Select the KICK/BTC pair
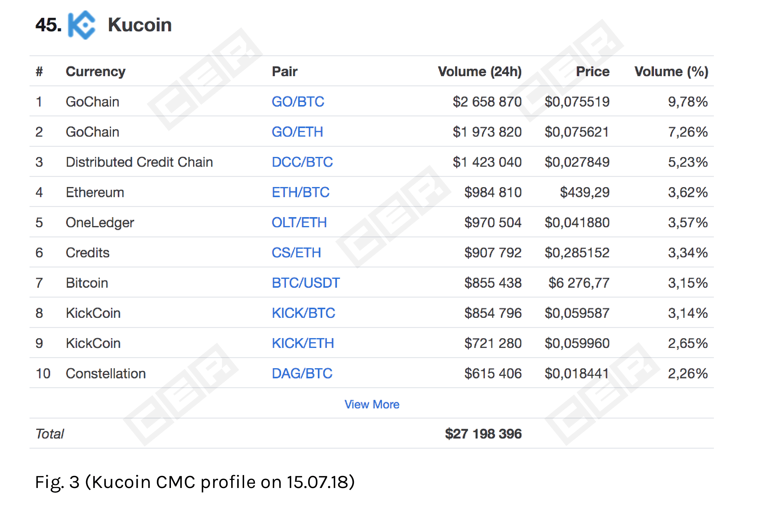Viewport: 760px width, 507px height. (303, 313)
